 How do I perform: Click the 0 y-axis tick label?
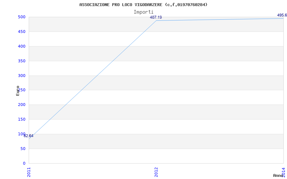[x=24, y=163]
